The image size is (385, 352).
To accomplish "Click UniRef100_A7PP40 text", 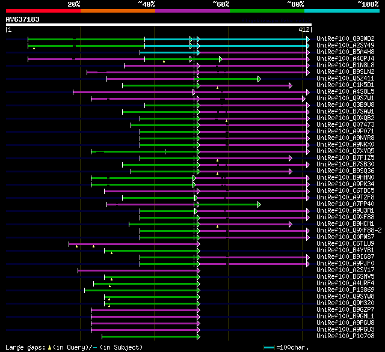I will coord(345,204).
